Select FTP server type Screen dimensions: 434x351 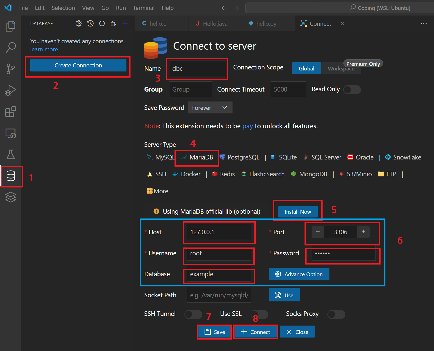[387, 174]
